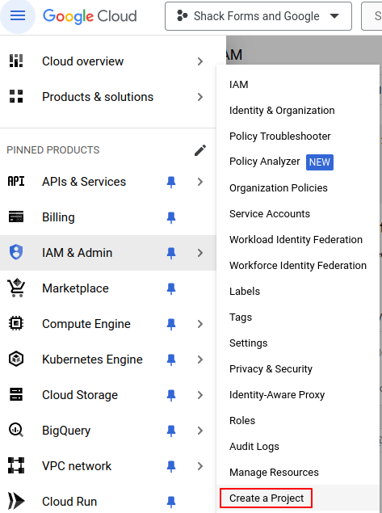This screenshot has height=513, width=382.
Task: Select Create a Project menu entry
Action: (x=266, y=498)
